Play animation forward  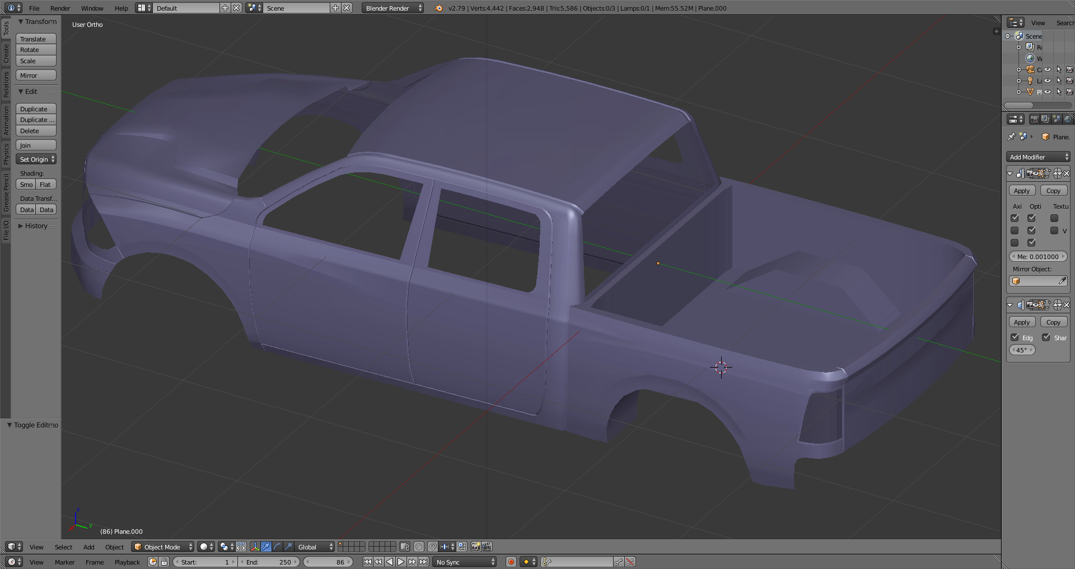(401, 562)
